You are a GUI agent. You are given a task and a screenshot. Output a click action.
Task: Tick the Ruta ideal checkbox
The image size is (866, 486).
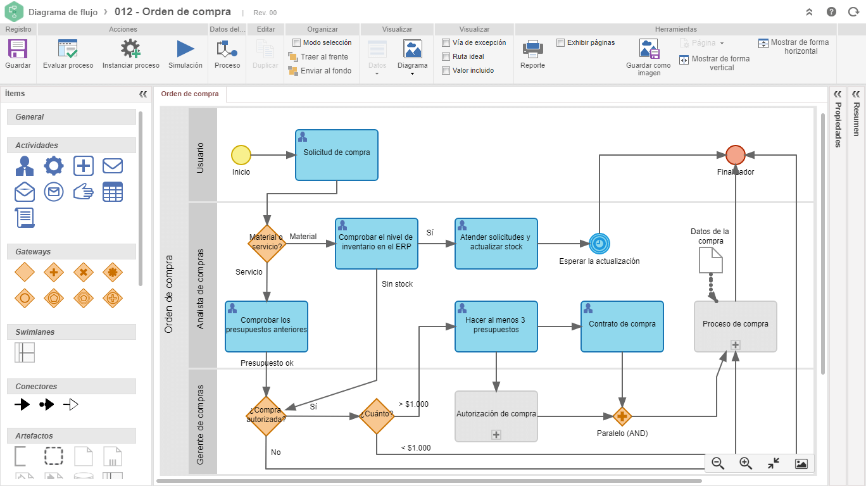(446, 56)
